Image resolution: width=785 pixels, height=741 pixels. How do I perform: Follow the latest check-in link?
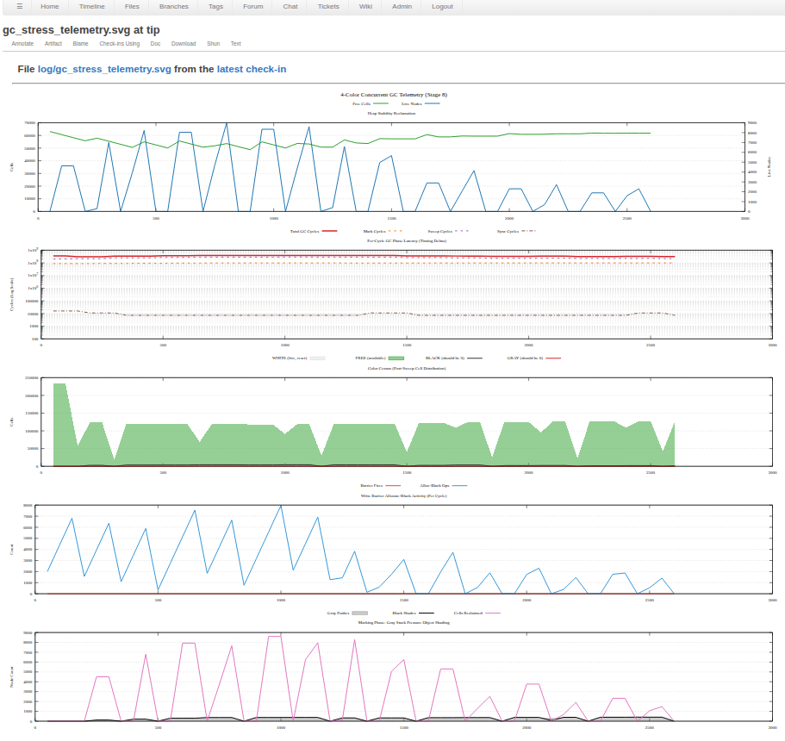click(252, 69)
